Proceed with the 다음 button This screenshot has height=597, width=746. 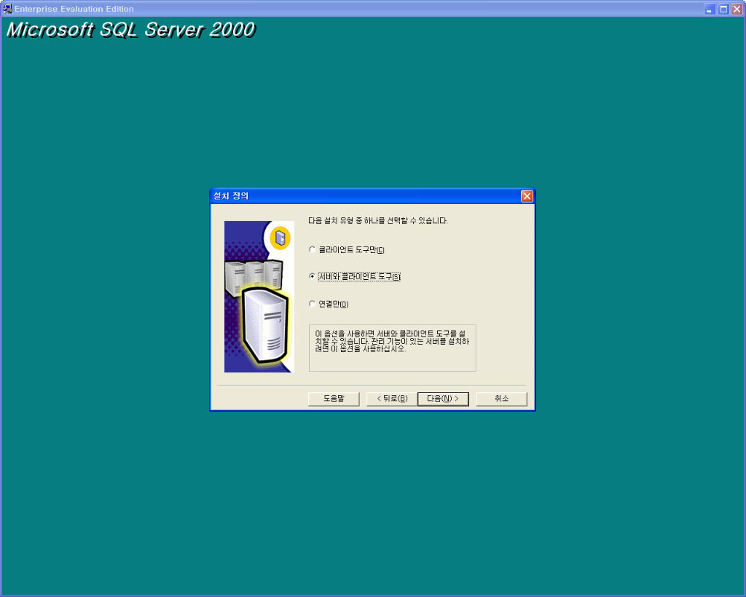[443, 399]
